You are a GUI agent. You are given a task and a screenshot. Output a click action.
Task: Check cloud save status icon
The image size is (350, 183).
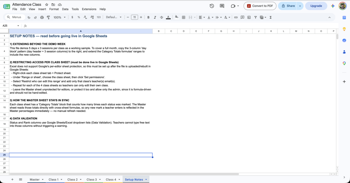(x=60, y=5)
